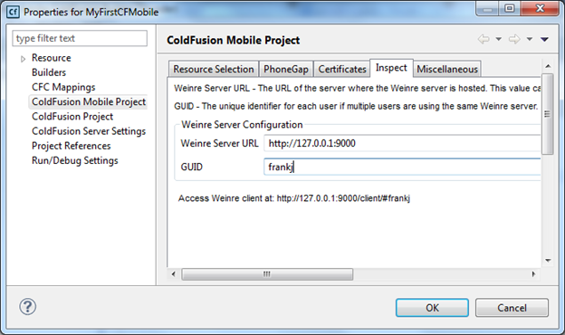Image resolution: width=565 pixels, height=335 pixels.
Task: Select Run/Debug Settings tree item
Action: click(74, 160)
